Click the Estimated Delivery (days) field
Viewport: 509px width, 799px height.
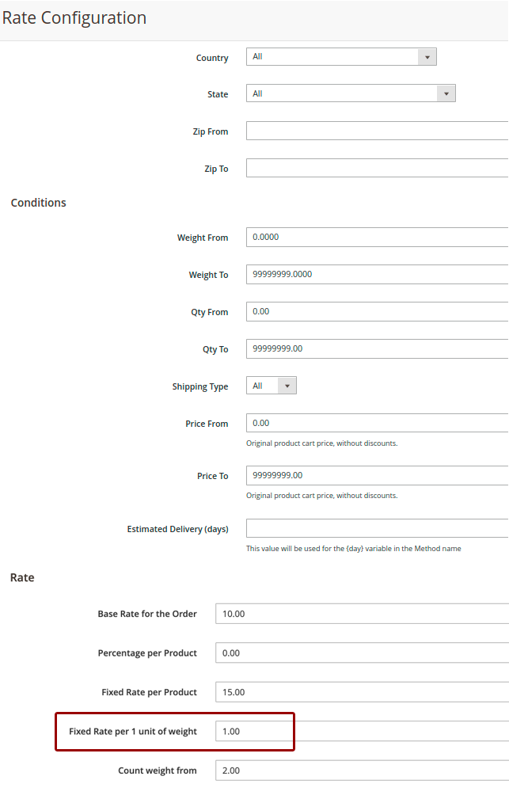point(377,528)
